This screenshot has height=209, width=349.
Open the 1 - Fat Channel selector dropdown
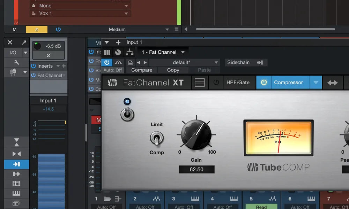tap(162, 52)
